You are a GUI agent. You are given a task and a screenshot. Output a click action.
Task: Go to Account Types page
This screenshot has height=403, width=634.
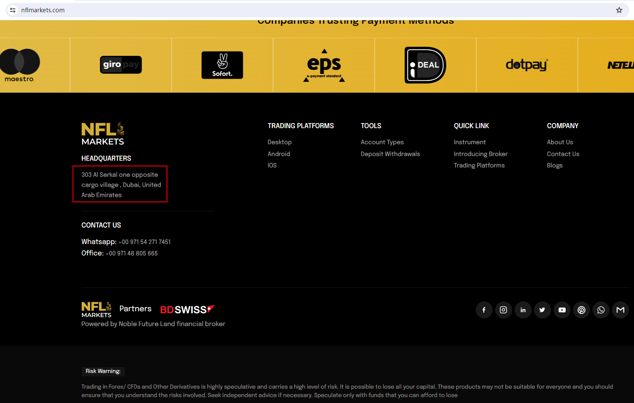[382, 142]
